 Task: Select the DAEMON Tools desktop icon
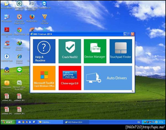7,58
